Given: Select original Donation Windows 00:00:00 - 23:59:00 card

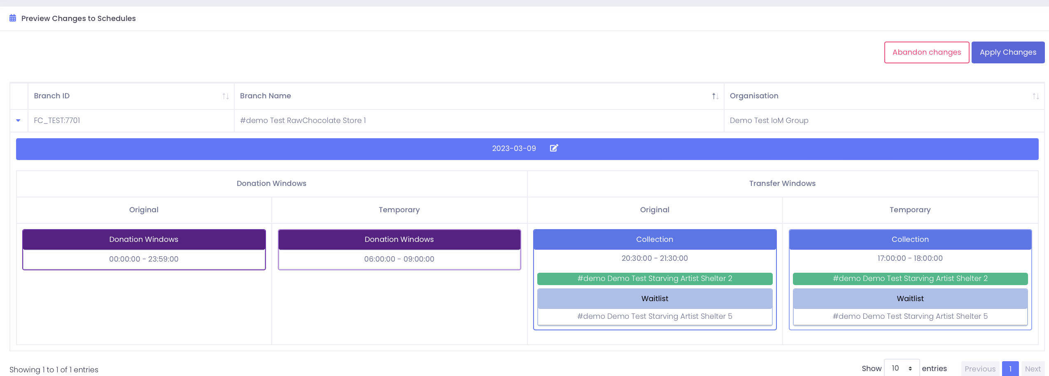Looking at the screenshot, I should click(144, 259).
